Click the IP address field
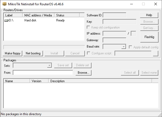The width and height of the screenshot is (162, 117). (115, 34)
